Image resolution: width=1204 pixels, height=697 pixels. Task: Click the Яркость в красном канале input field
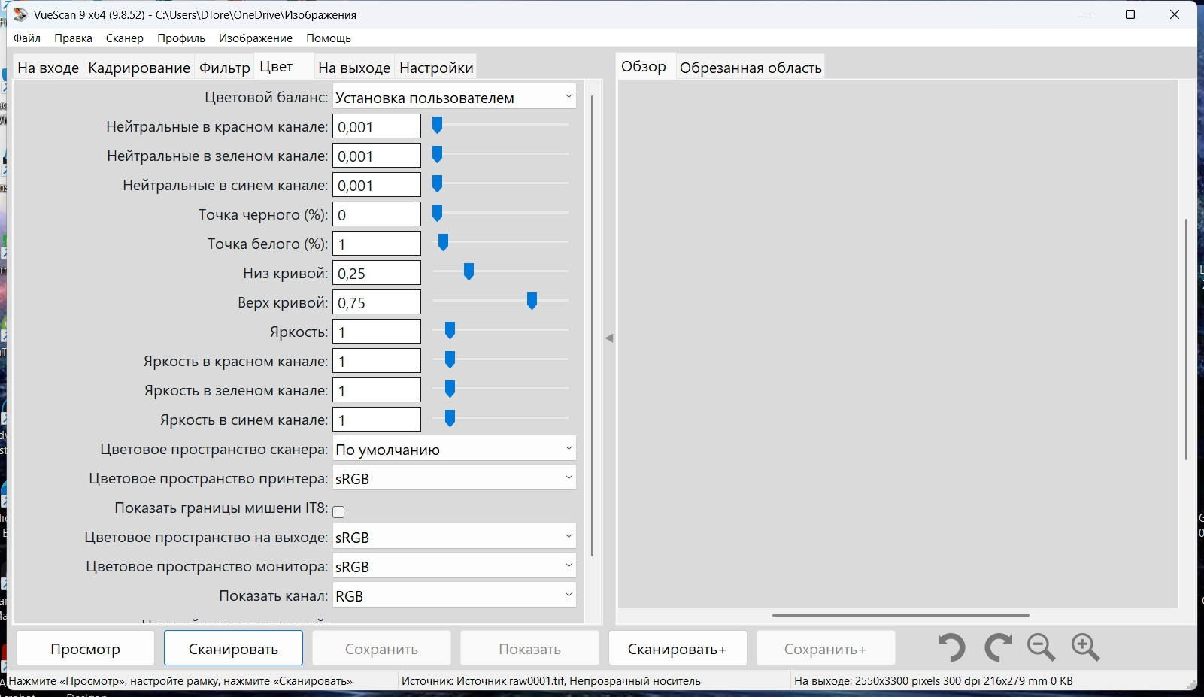(x=377, y=361)
